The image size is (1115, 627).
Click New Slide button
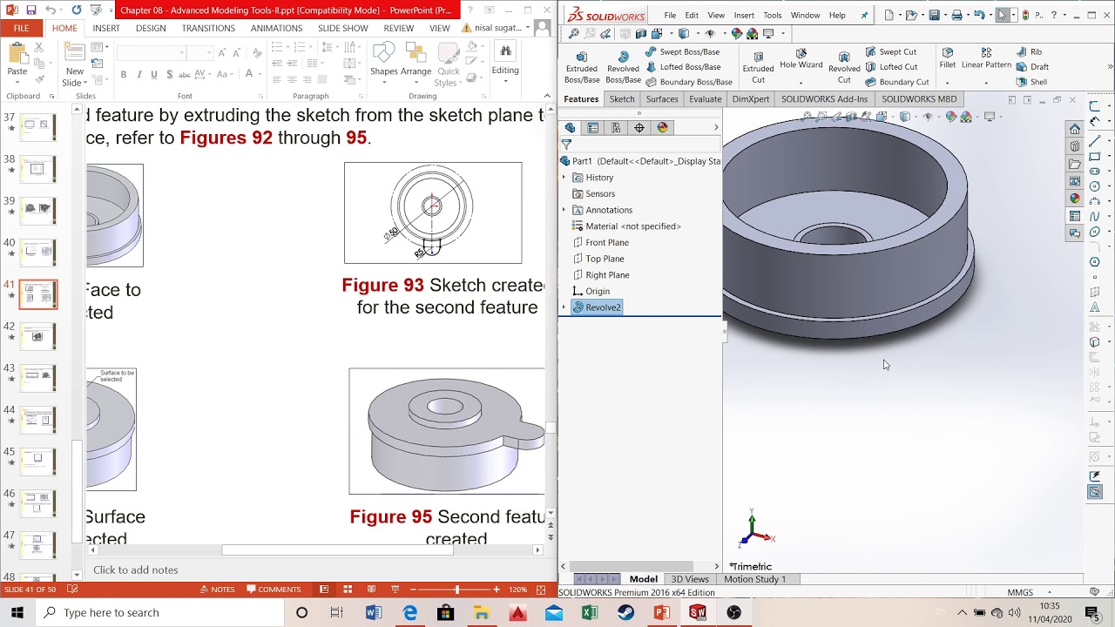pyautogui.click(x=75, y=64)
